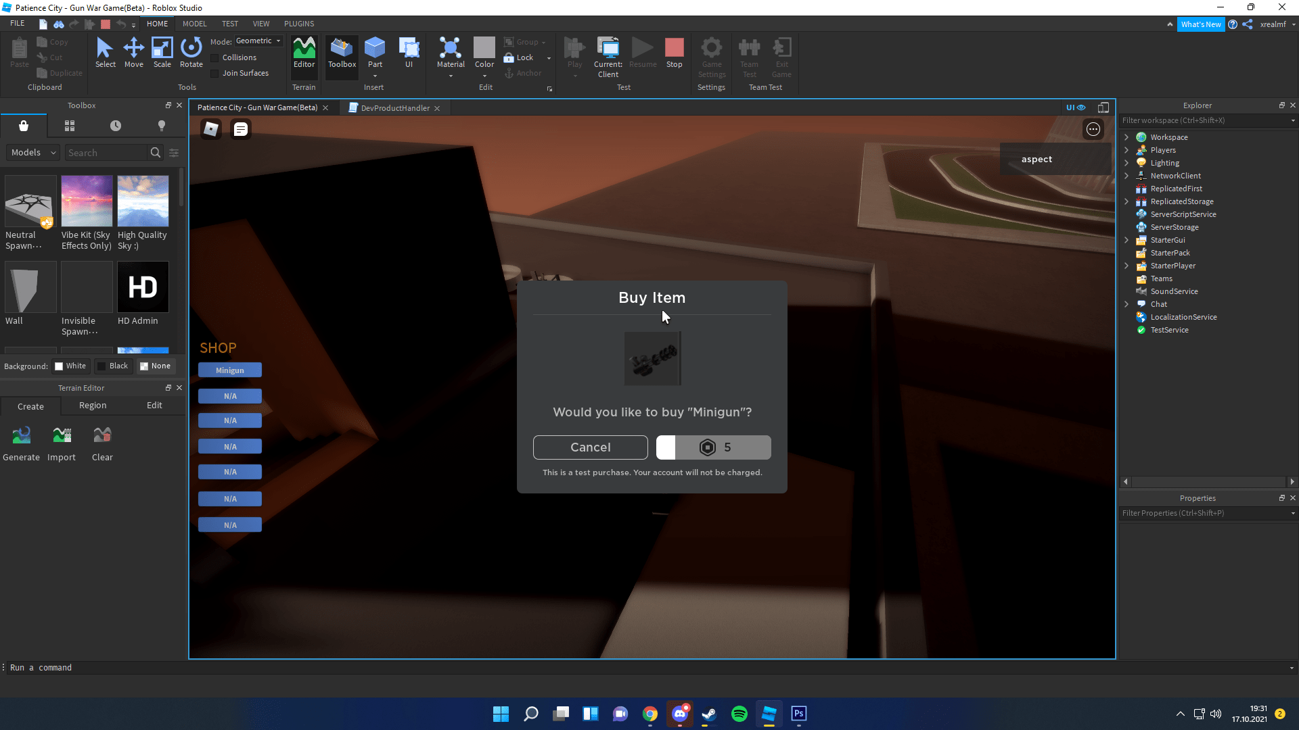Open Toolbox Creations lightbulb tab
Viewport: 1299px width, 730px height.
click(x=162, y=126)
